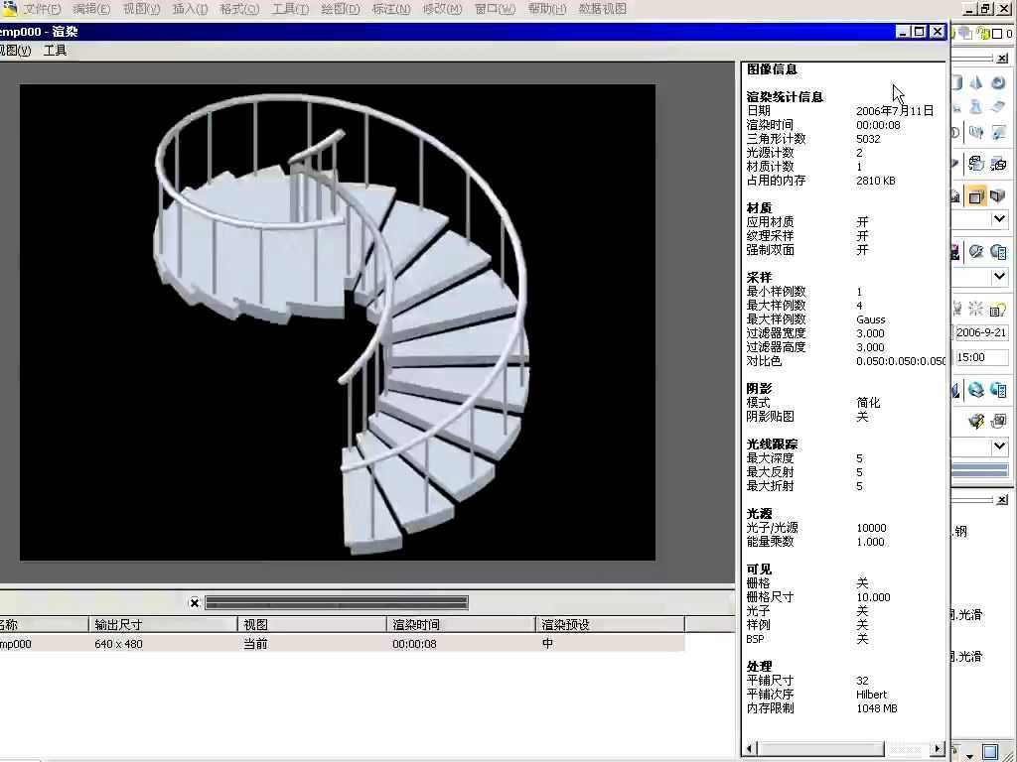The image size is (1017, 762).
Task: Click the 输出尺寸 column header
Action: [x=163, y=625]
